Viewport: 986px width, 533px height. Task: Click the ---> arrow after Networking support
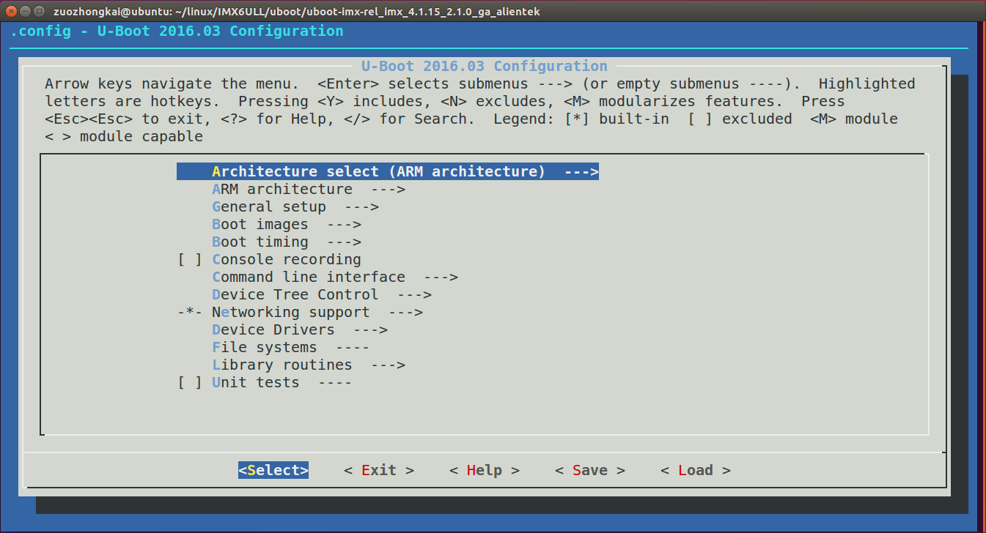(405, 312)
